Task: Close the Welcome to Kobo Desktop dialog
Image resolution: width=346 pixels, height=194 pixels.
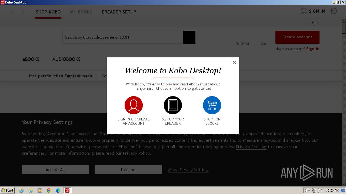Action: pyautogui.click(x=234, y=62)
